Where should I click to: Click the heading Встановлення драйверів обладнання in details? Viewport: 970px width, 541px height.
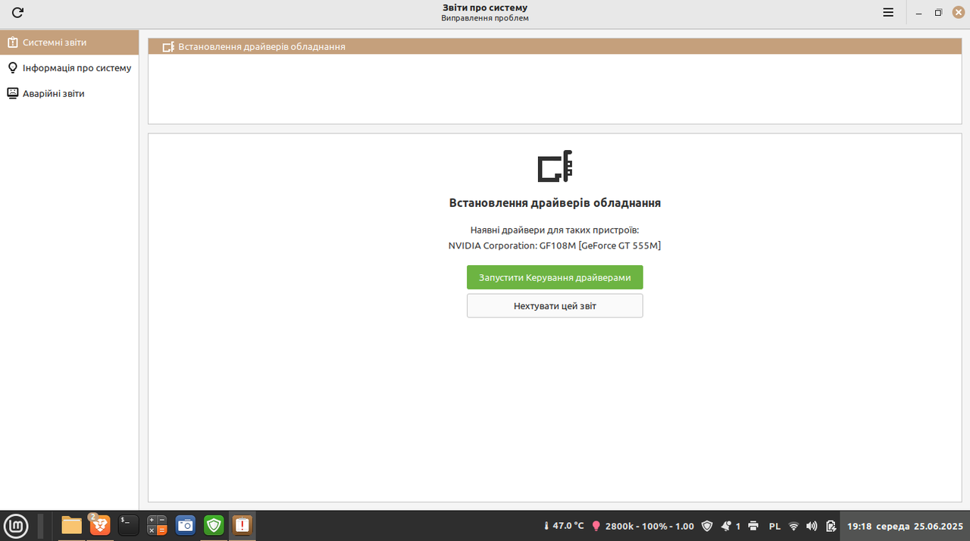pos(555,203)
